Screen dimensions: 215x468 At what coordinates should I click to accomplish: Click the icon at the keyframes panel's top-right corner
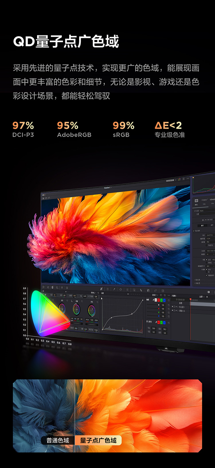(208, 292)
